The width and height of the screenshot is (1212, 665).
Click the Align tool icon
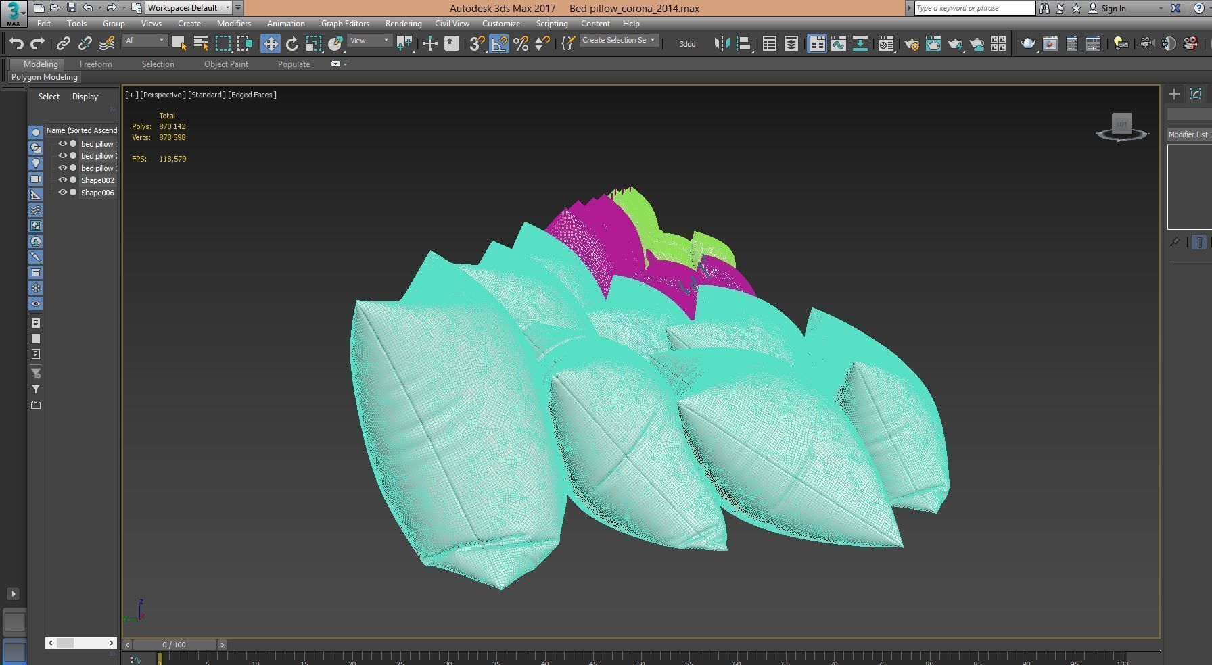click(744, 44)
